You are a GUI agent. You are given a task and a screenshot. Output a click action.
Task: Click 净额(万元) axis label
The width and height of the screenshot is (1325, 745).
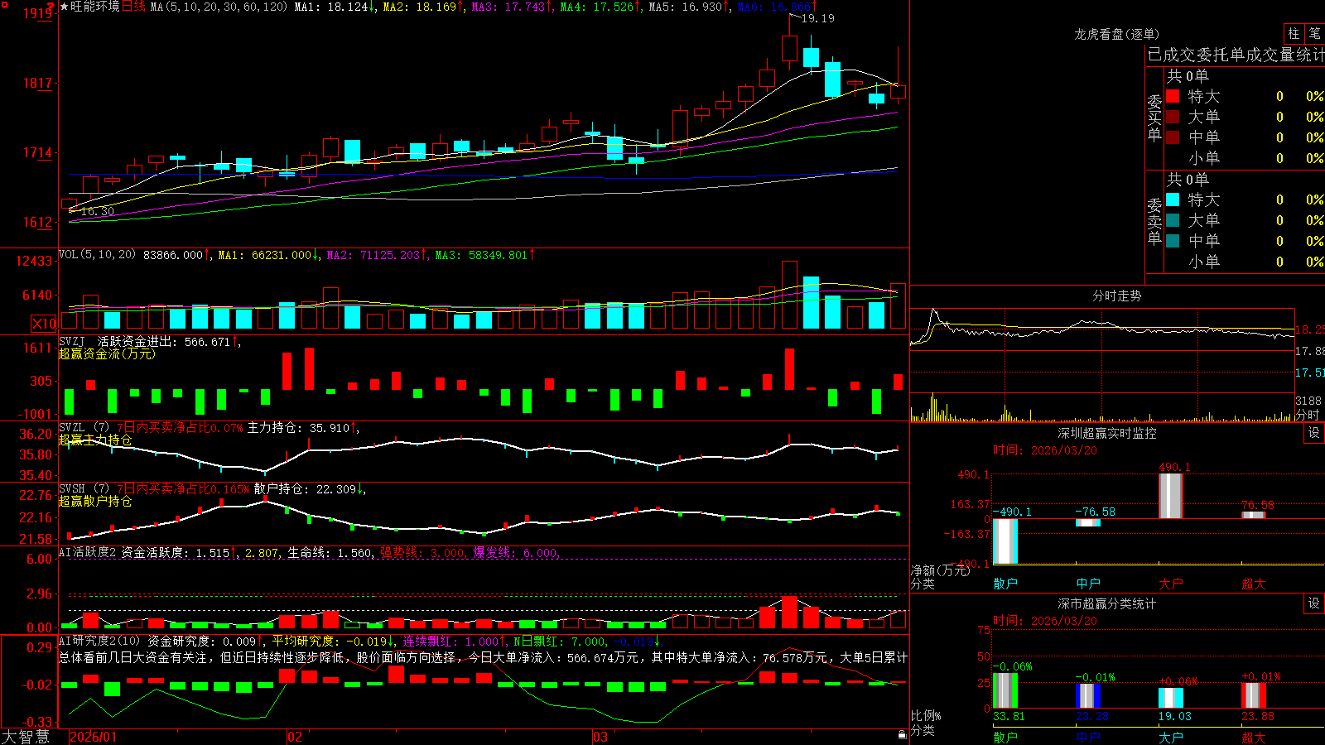940,570
